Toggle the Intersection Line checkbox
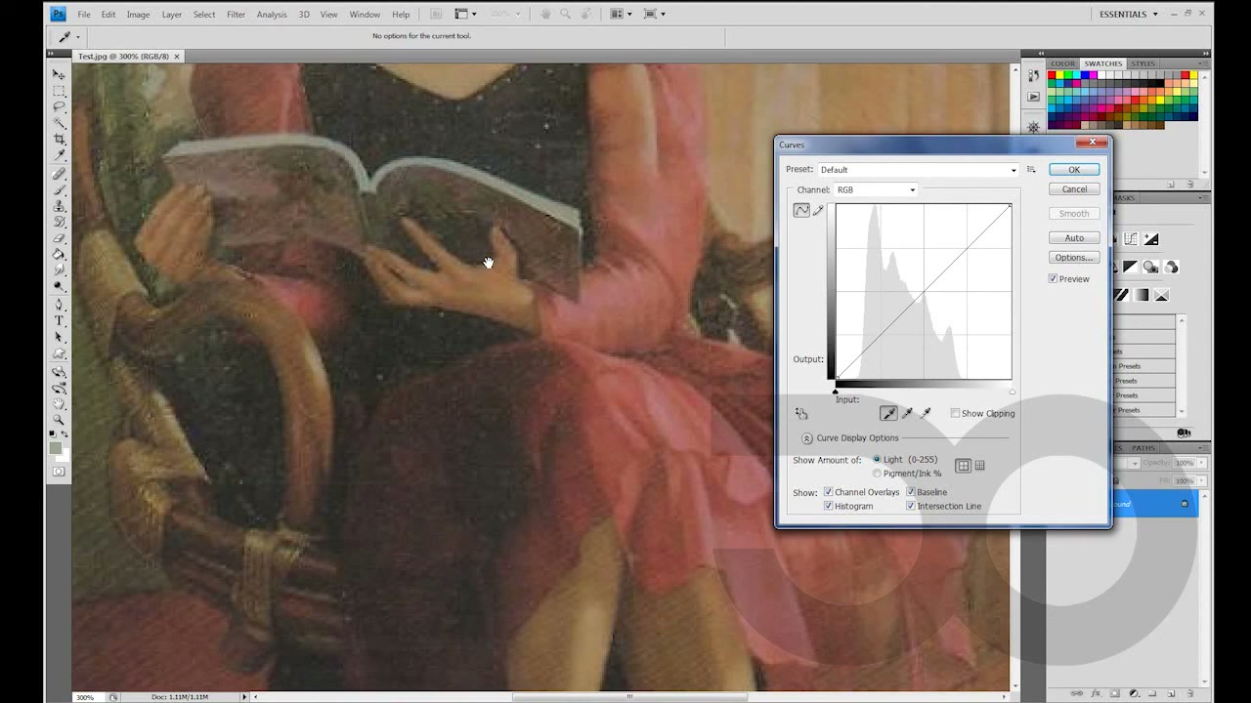Viewport: 1251px width, 703px height. (911, 506)
